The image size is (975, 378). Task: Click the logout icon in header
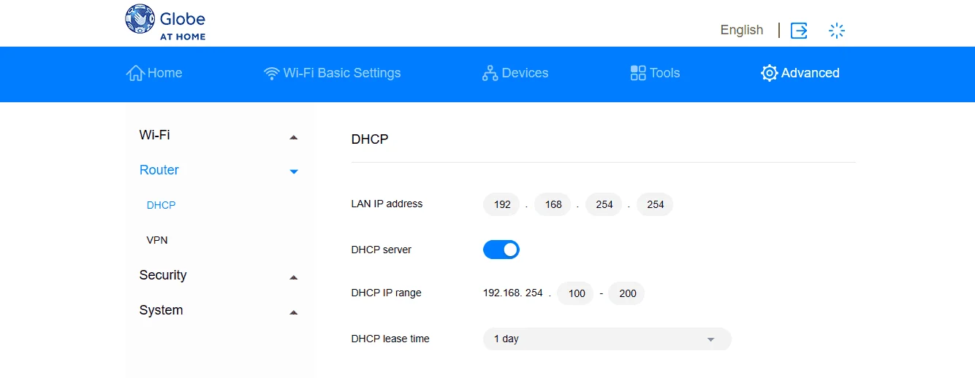[x=799, y=30]
